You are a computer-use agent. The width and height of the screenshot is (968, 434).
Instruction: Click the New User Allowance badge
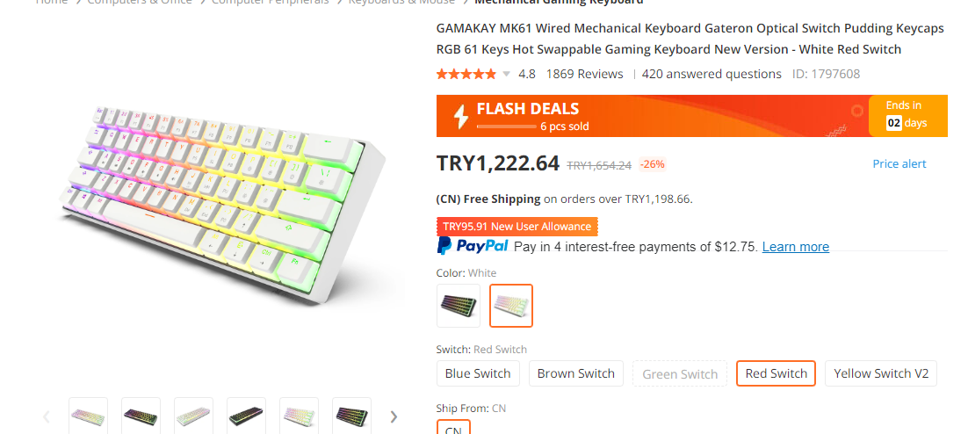517,227
